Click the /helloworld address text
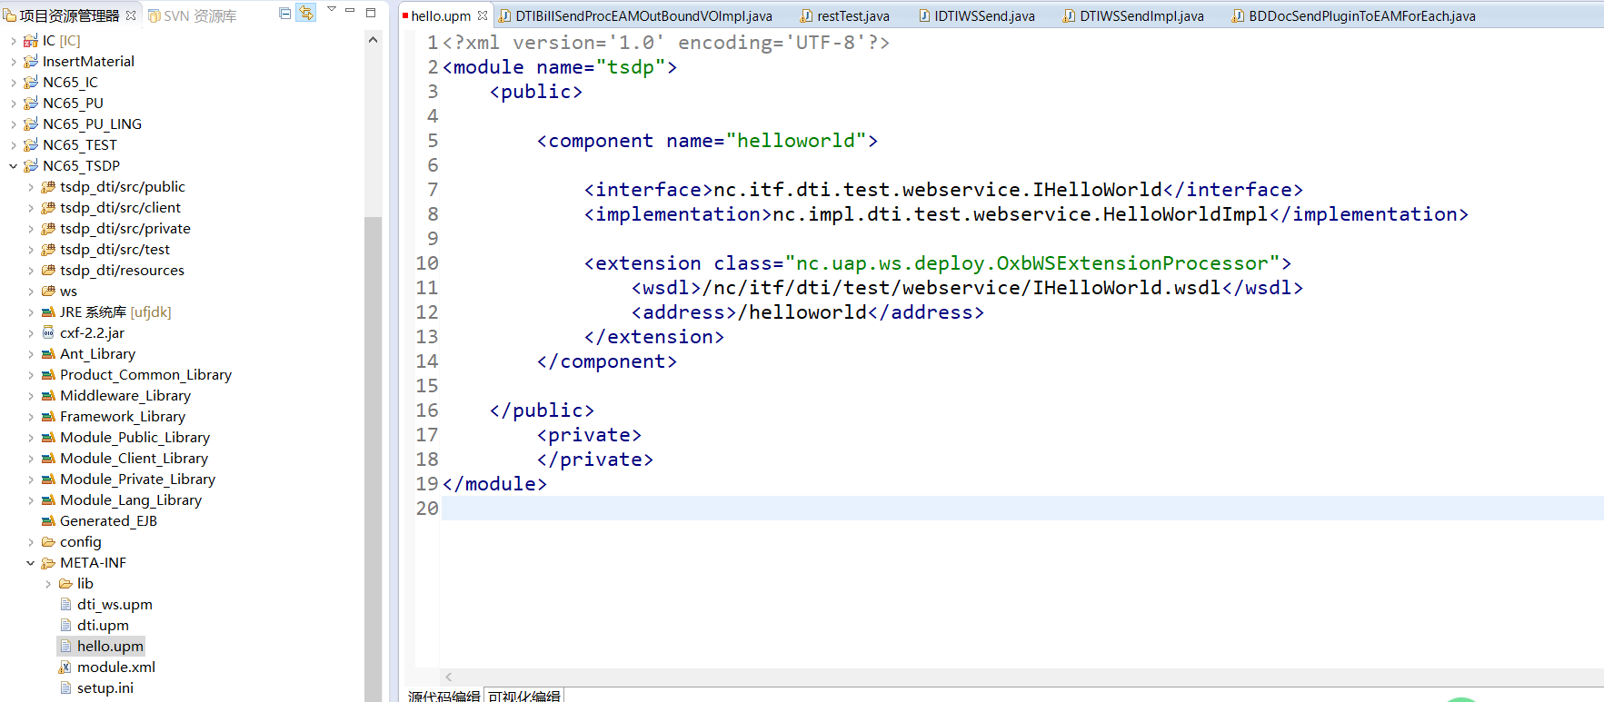 (802, 312)
